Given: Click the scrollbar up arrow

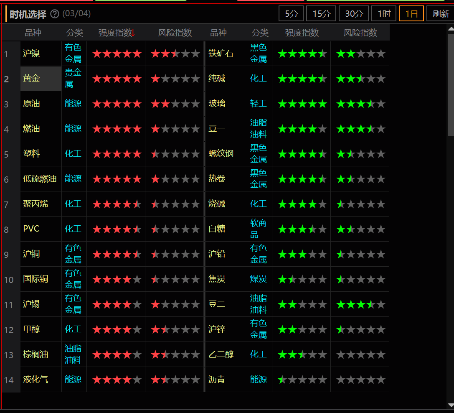Looking at the screenshot, I should (451, 29).
